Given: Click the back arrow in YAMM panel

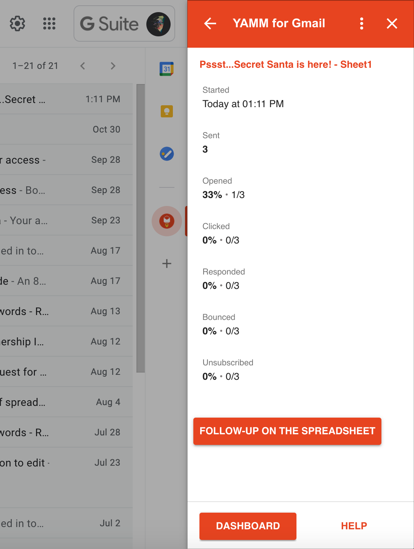Looking at the screenshot, I should point(210,23).
